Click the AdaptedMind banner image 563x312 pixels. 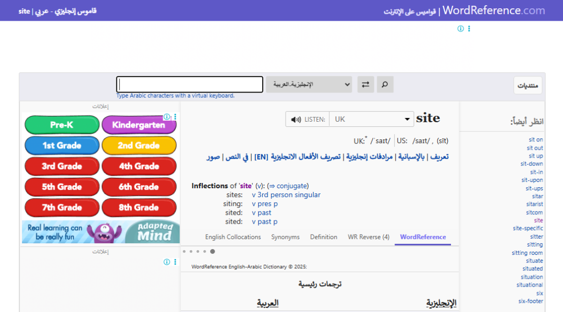tap(101, 232)
